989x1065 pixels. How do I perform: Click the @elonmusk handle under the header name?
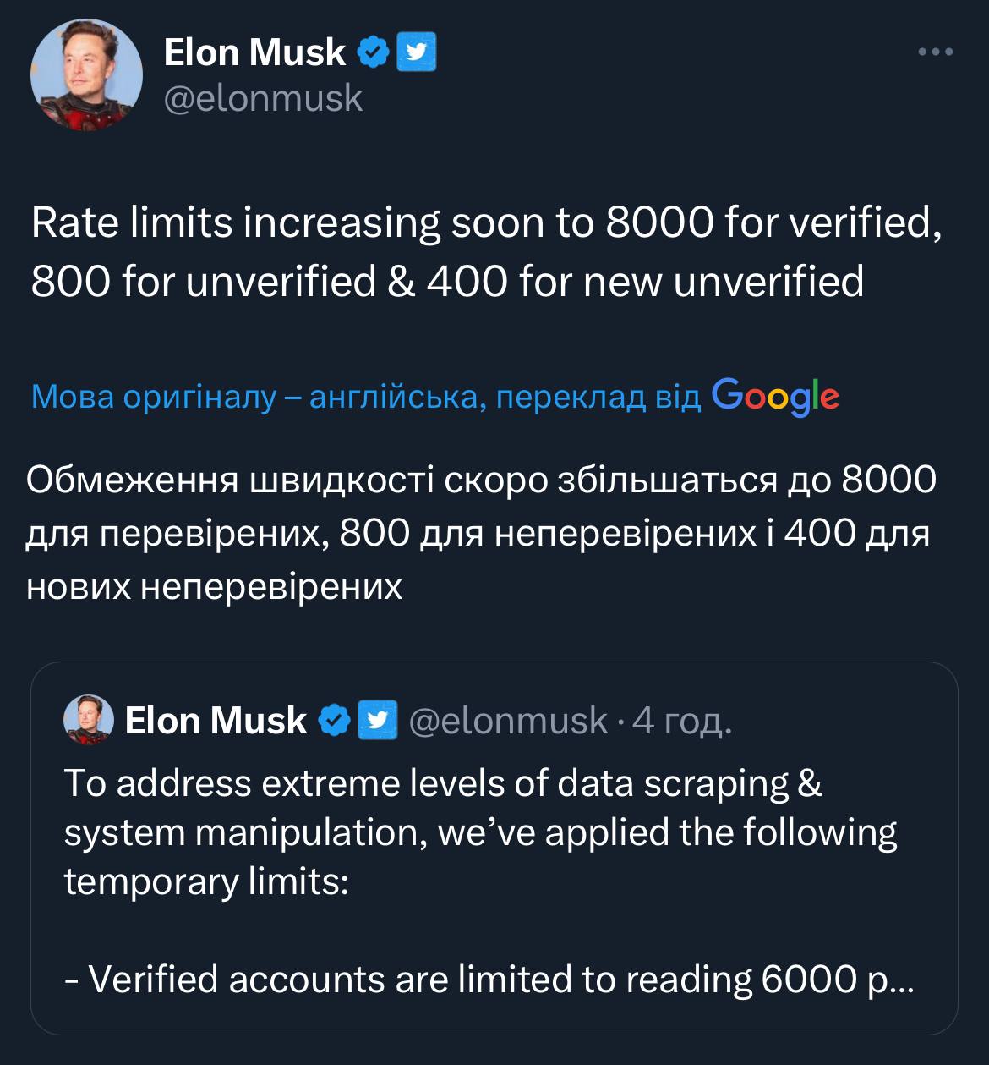tap(263, 99)
